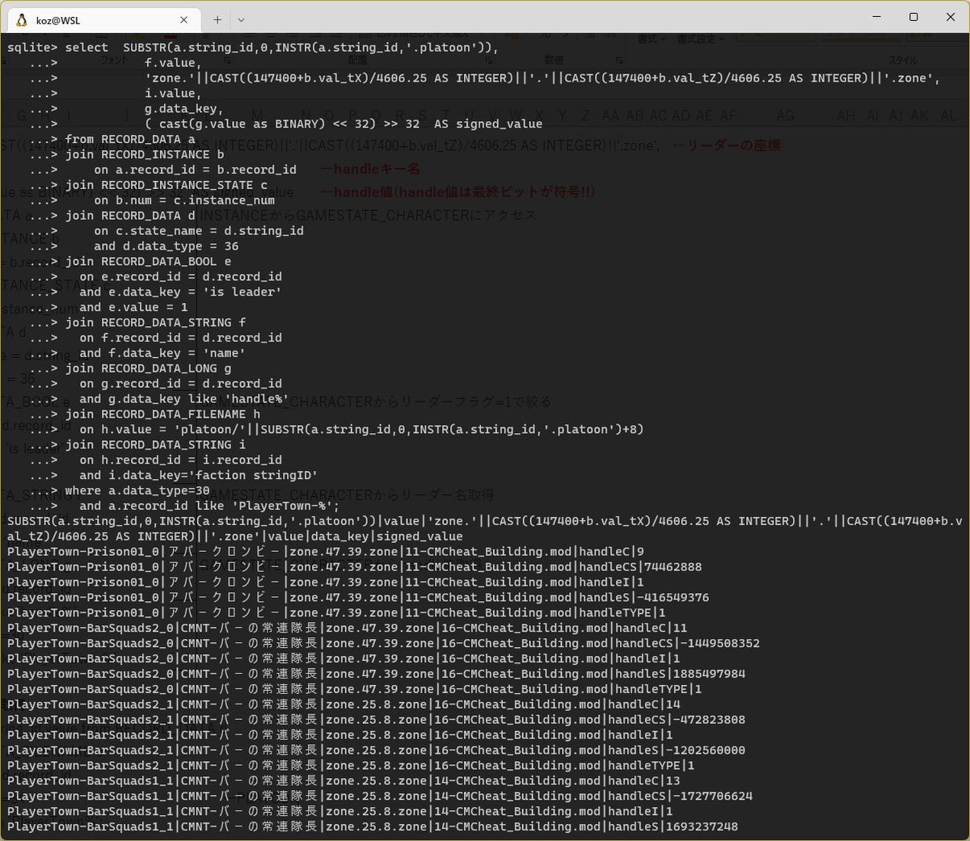Click Prison01_0 row ending 'handleTYPE|1'
Viewport: 970px width, 841px height.
[x=337, y=614]
